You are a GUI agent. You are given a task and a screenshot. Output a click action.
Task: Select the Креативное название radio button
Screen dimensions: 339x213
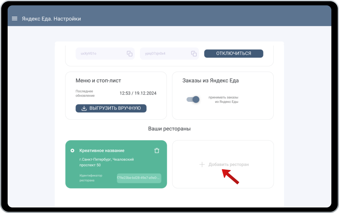[x=73, y=150]
